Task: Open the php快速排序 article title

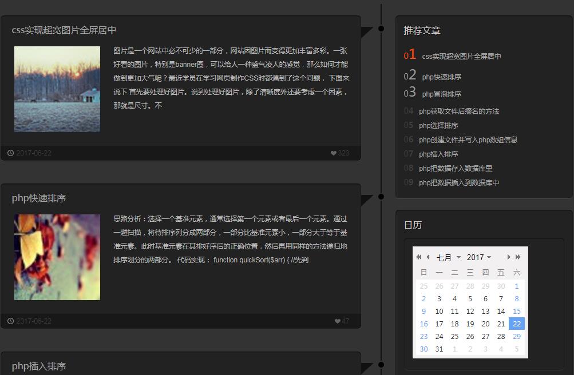Action: click(39, 198)
